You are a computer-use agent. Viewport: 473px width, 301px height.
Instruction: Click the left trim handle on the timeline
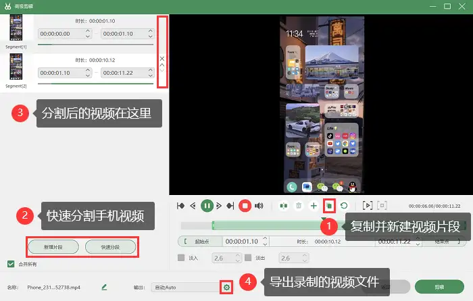click(x=213, y=225)
